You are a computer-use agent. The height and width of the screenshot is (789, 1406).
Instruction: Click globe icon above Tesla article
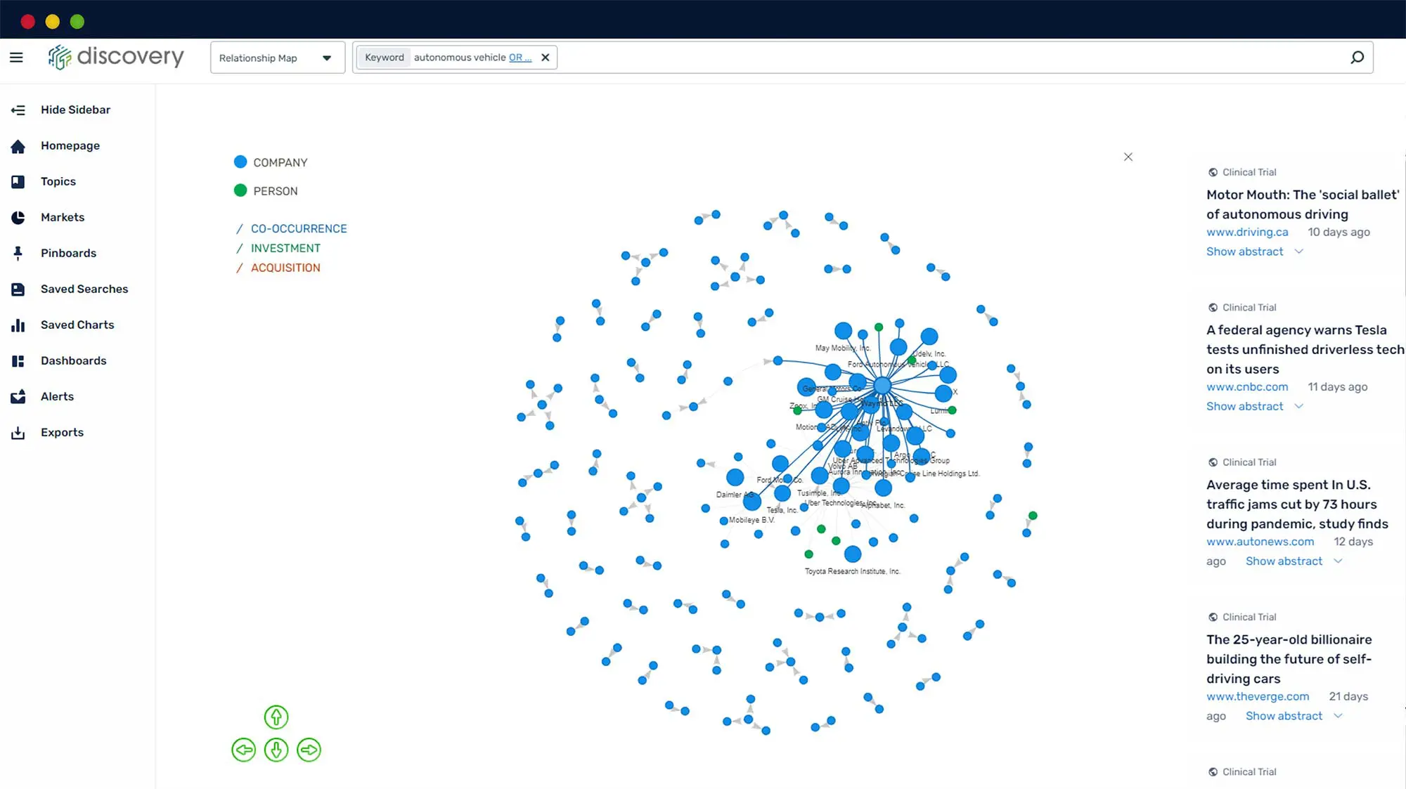coord(1213,308)
